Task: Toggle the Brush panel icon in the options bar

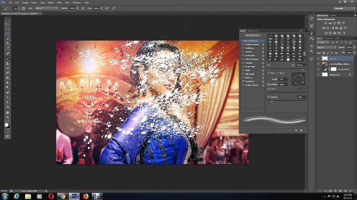Action: tap(23, 8)
